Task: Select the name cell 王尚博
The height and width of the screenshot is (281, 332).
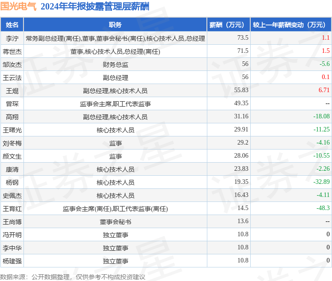Action: point(12,222)
